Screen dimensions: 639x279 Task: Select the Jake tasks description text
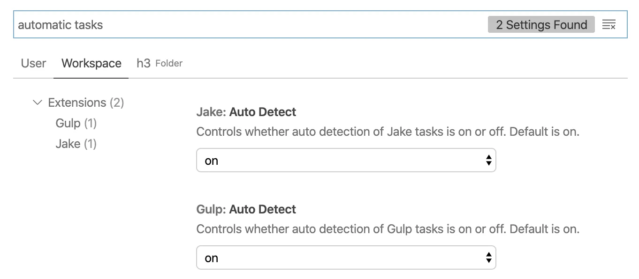tap(388, 132)
